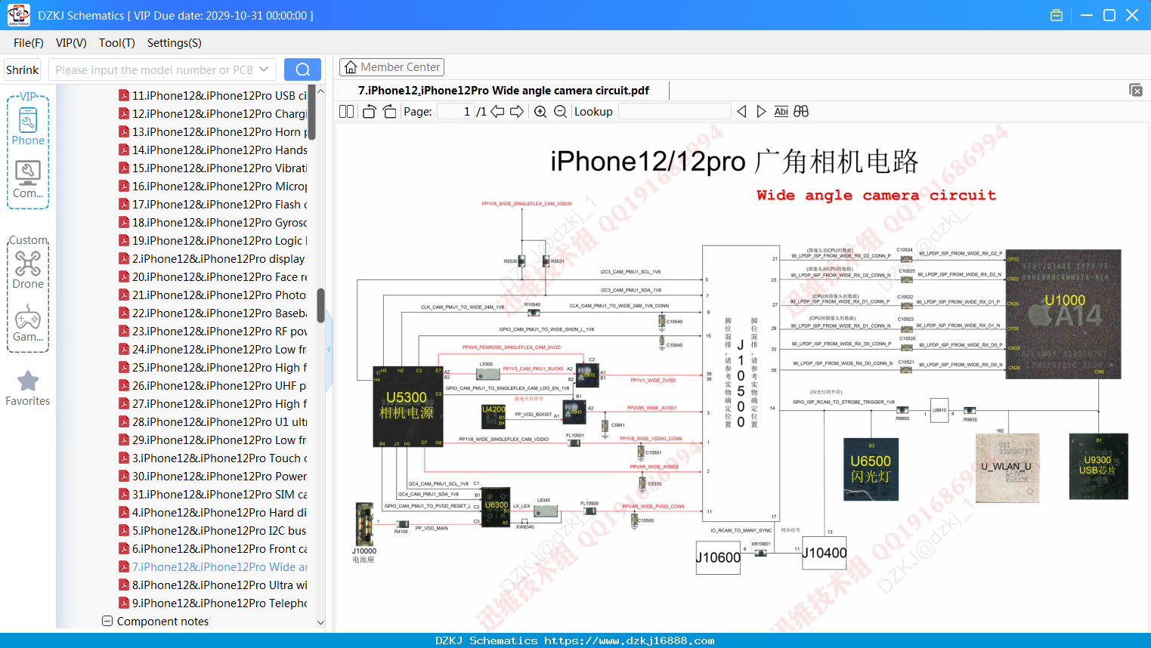The width and height of the screenshot is (1151, 648).
Task: Open the Phone category in sidebar
Action: (x=28, y=126)
